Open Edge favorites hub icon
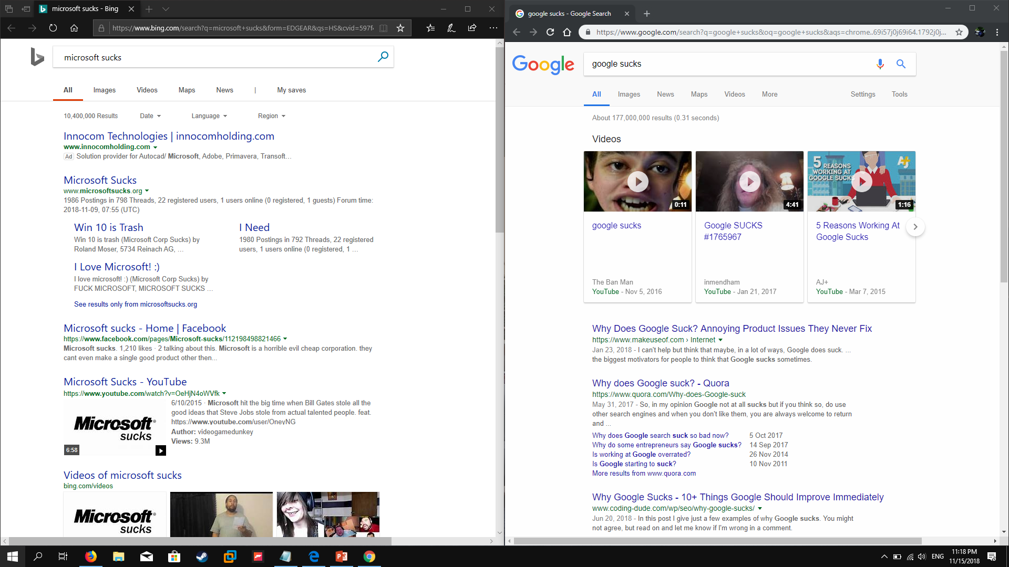The width and height of the screenshot is (1009, 567). pyautogui.click(x=430, y=28)
